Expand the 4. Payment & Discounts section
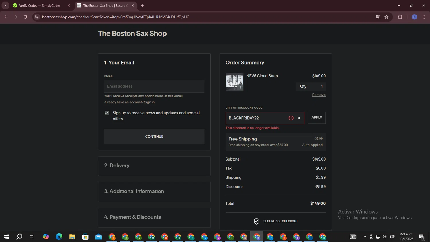The image size is (430, 242). point(154,217)
